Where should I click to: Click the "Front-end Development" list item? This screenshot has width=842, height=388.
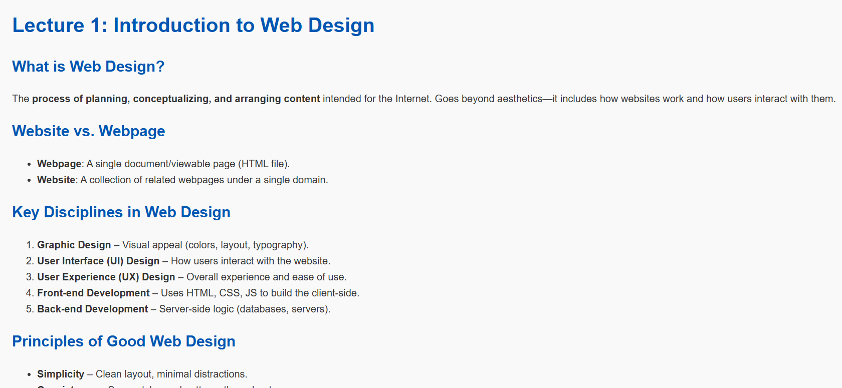point(93,293)
